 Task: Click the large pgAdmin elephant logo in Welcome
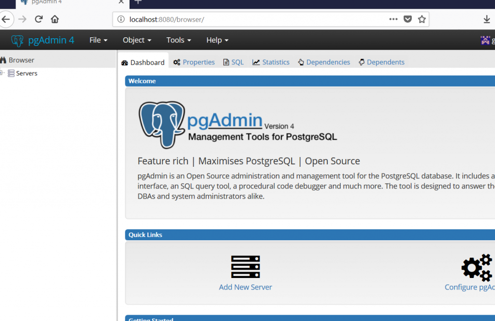161,125
